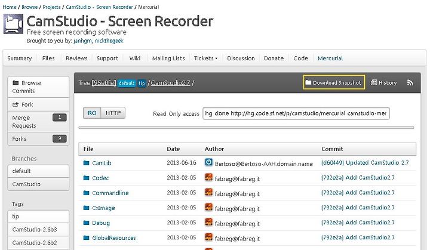Click the 2013-06-16 date cell
The image size is (430, 250).
point(182,163)
